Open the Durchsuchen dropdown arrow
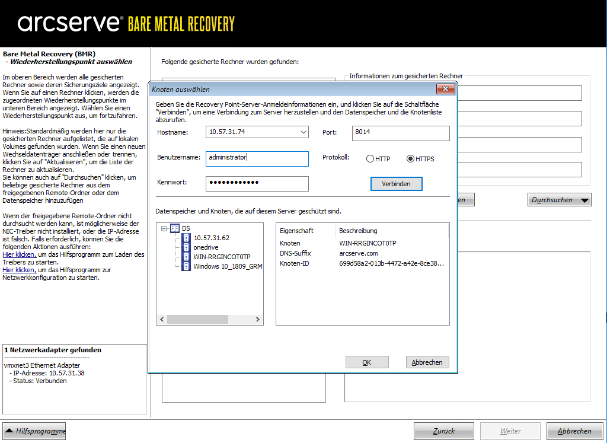Image resolution: width=607 pixels, height=443 pixels. 584,200
